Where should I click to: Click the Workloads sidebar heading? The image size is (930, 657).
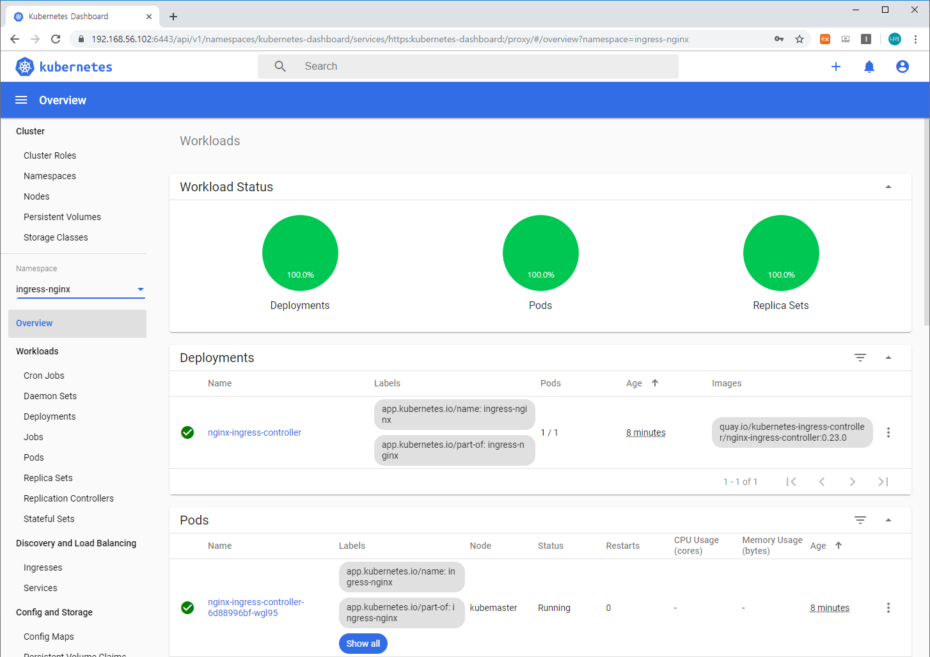coord(37,351)
